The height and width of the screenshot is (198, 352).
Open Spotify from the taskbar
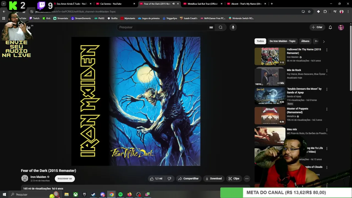pyautogui.click(x=120, y=194)
